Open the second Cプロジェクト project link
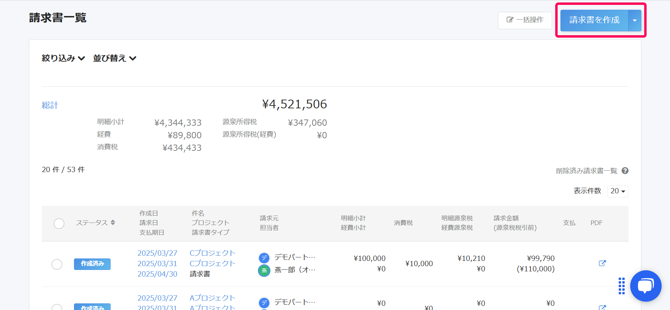 click(213, 264)
